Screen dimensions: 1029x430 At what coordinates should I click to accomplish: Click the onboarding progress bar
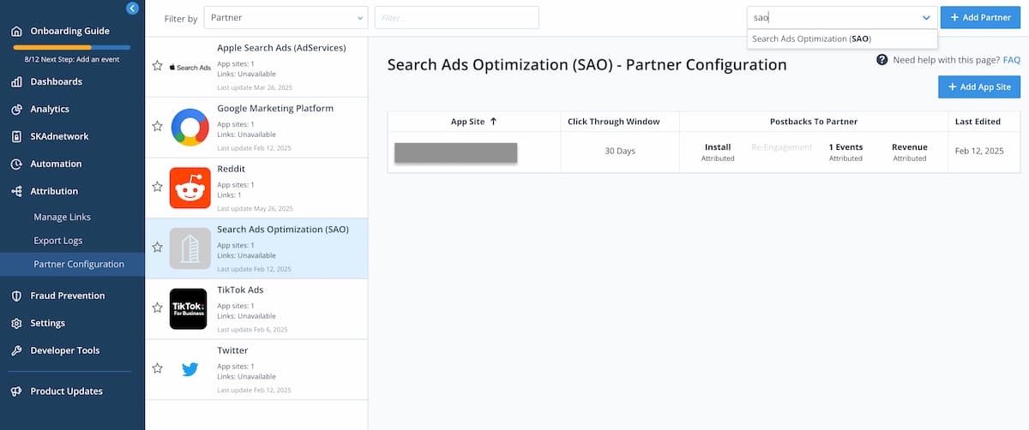[x=72, y=47]
